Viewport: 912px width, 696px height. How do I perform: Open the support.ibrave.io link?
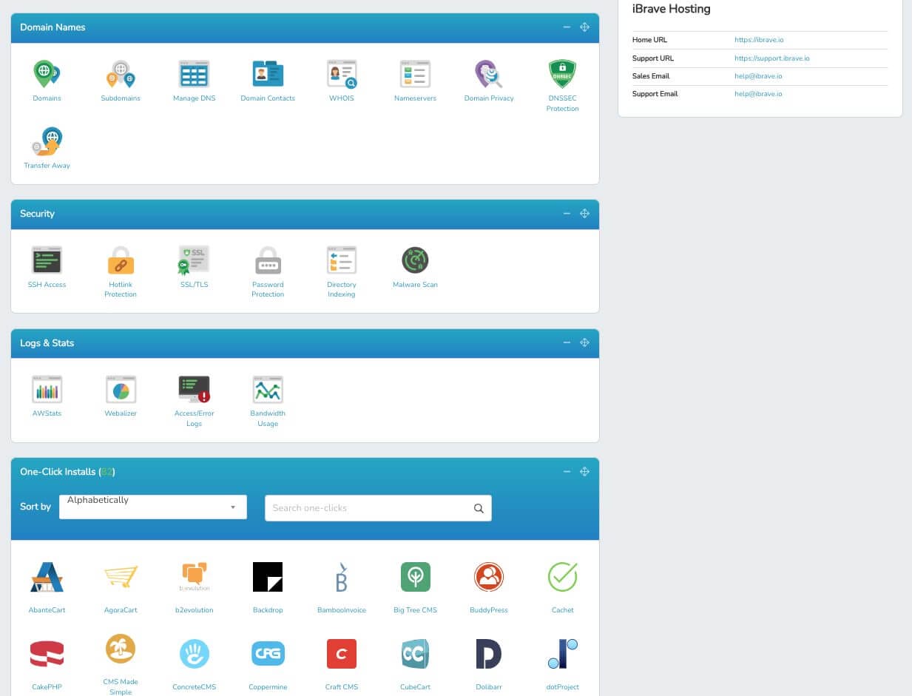771,58
